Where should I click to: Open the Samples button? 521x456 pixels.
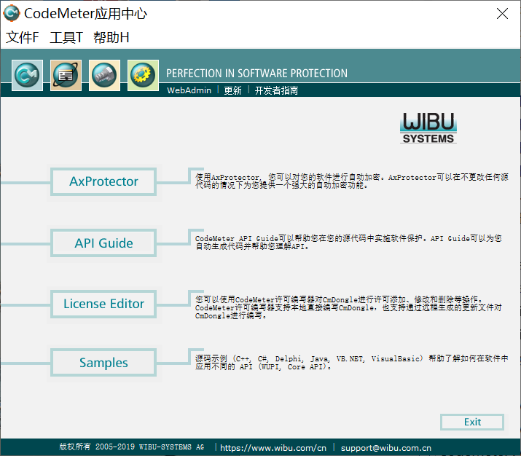pyautogui.click(x=103, y=363)
